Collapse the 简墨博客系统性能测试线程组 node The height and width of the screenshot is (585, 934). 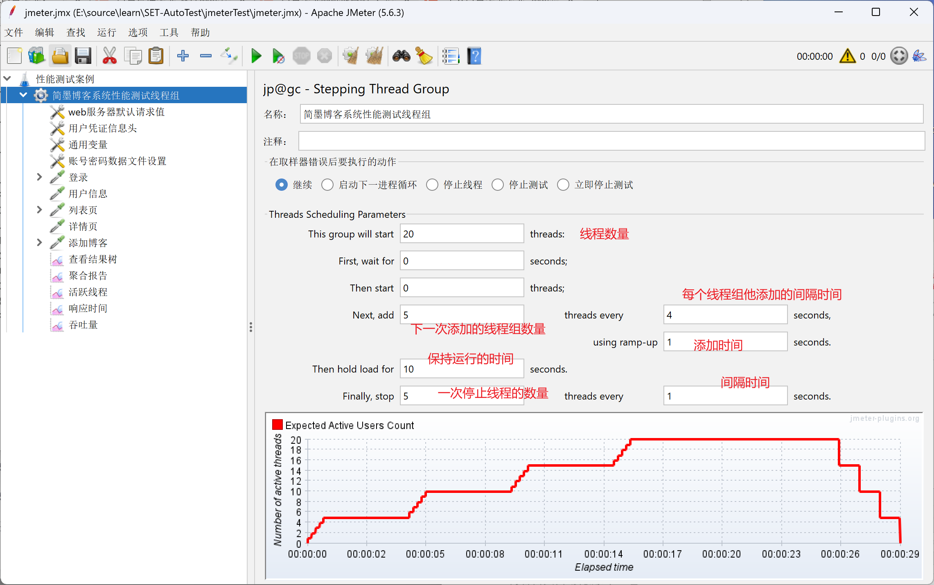coord(23,95)
